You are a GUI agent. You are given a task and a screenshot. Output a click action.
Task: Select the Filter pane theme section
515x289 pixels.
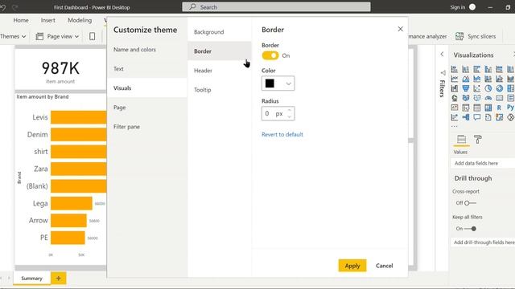(x=127, y=127)
